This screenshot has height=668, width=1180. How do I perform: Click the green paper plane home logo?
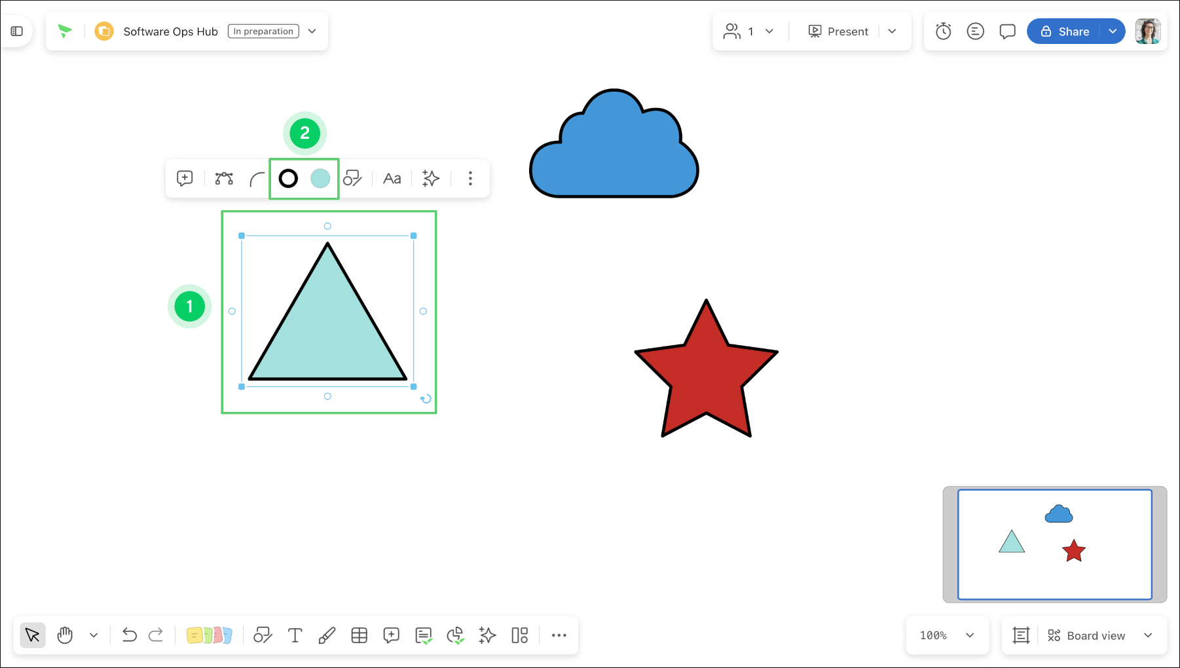(x=65, y=31)
